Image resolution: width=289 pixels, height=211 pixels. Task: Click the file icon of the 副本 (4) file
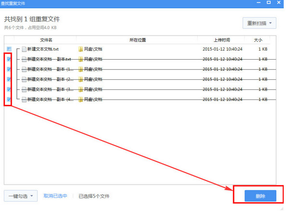[x=24, y=99]
